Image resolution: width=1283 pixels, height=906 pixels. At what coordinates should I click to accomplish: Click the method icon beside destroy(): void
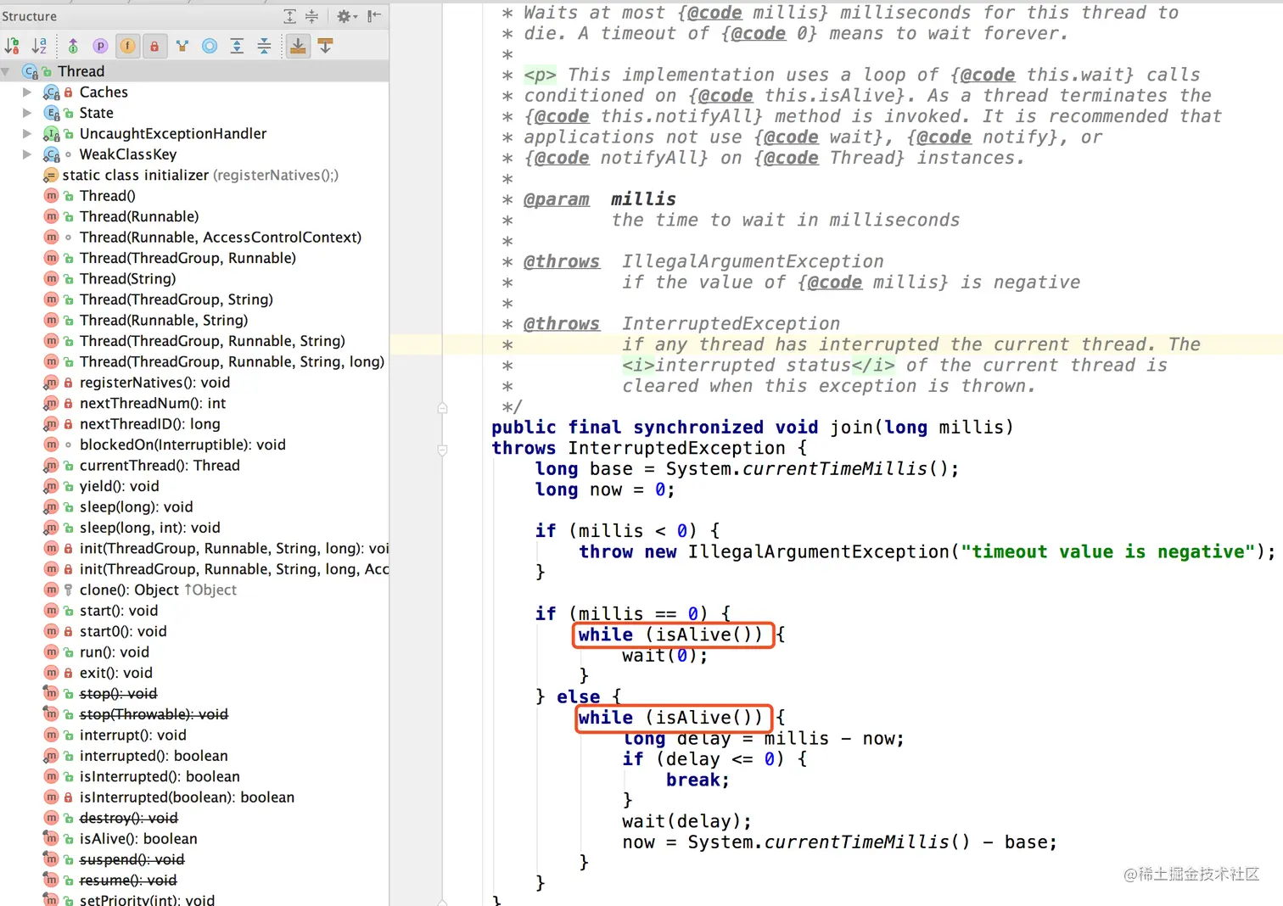51,818
